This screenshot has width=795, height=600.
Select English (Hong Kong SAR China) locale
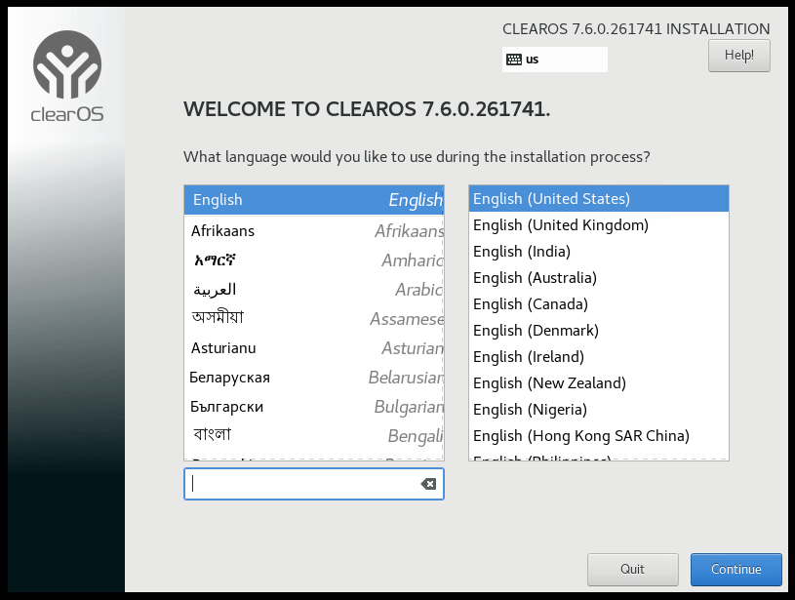click(581, 436)
